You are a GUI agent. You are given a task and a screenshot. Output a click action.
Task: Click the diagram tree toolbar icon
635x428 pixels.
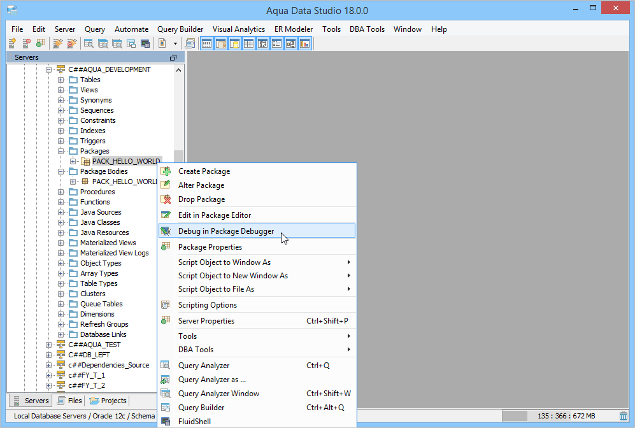291,43
